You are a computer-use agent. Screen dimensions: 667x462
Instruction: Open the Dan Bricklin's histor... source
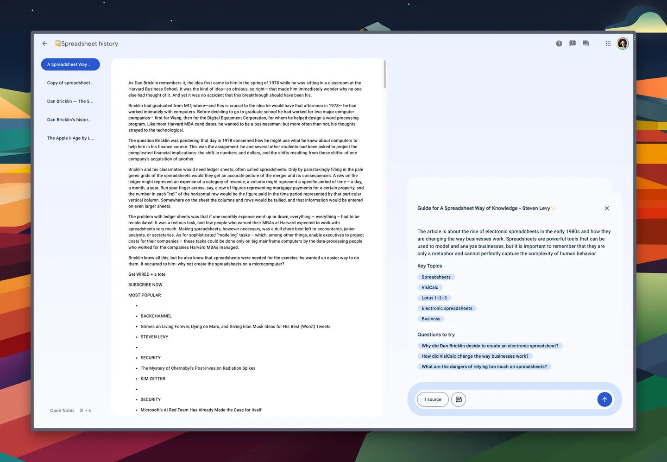coord(70,120)
